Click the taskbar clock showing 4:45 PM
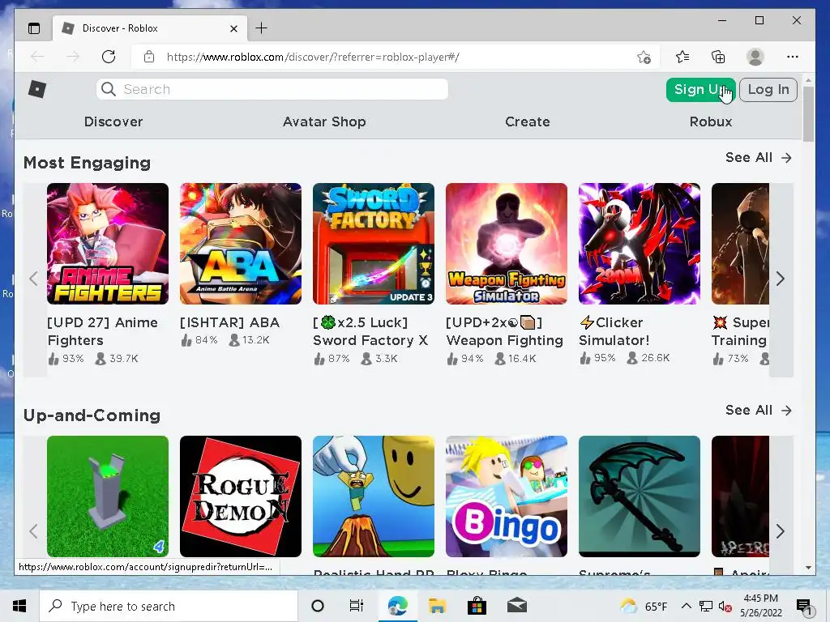 [x=760, y=606]
